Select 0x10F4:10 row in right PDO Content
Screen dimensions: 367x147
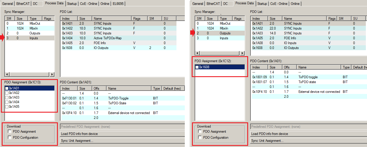tap(309, 92)
